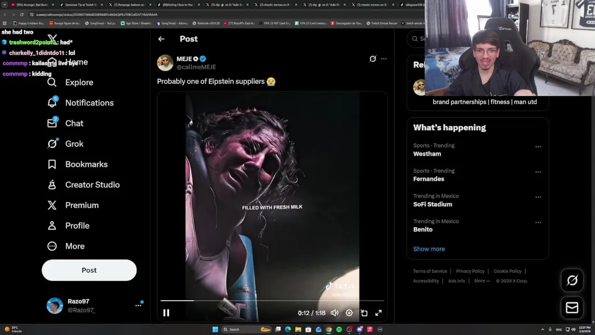The image size is (595, 335).
Task: Expand the footer More menu
Action: [x=482, y=281]
